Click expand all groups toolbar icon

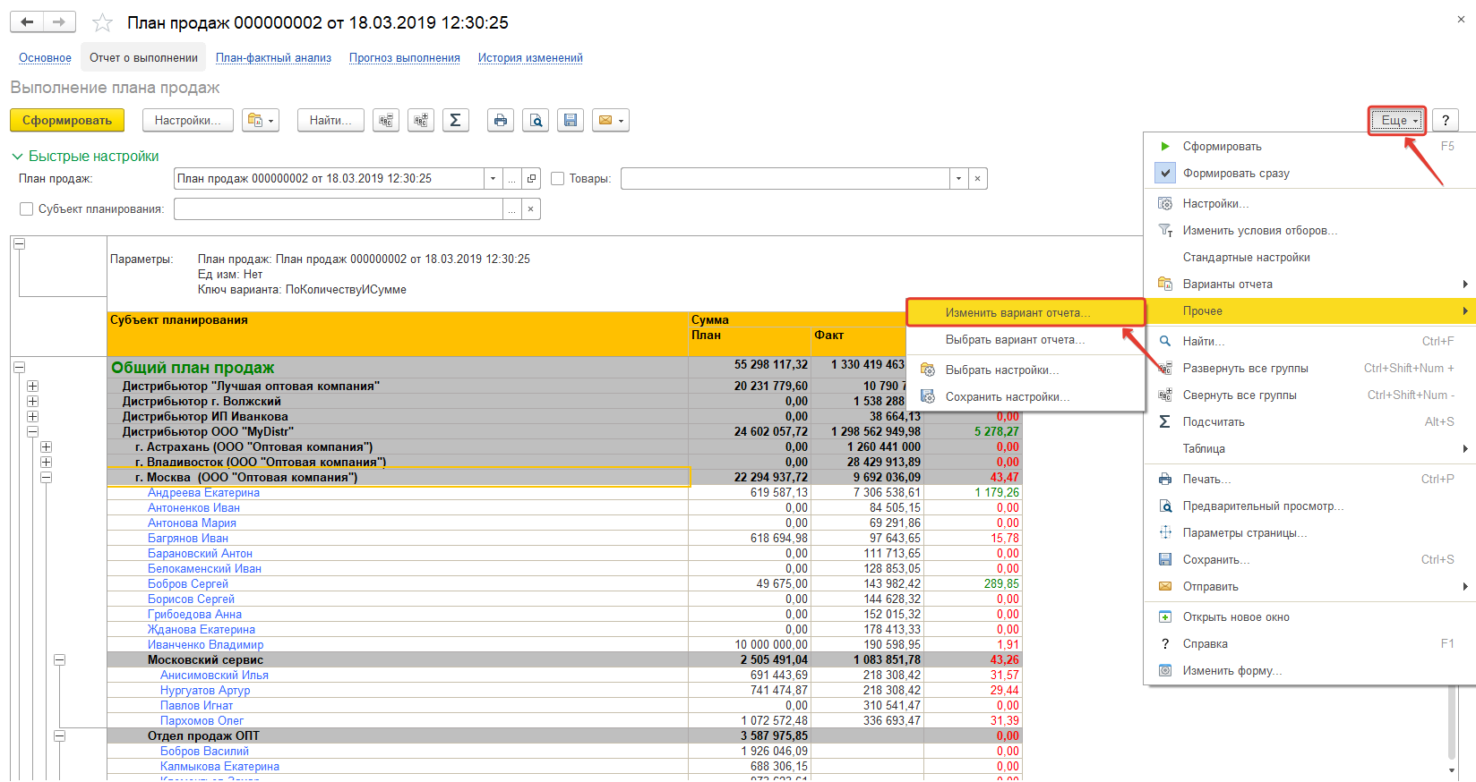tap(387, 120)
